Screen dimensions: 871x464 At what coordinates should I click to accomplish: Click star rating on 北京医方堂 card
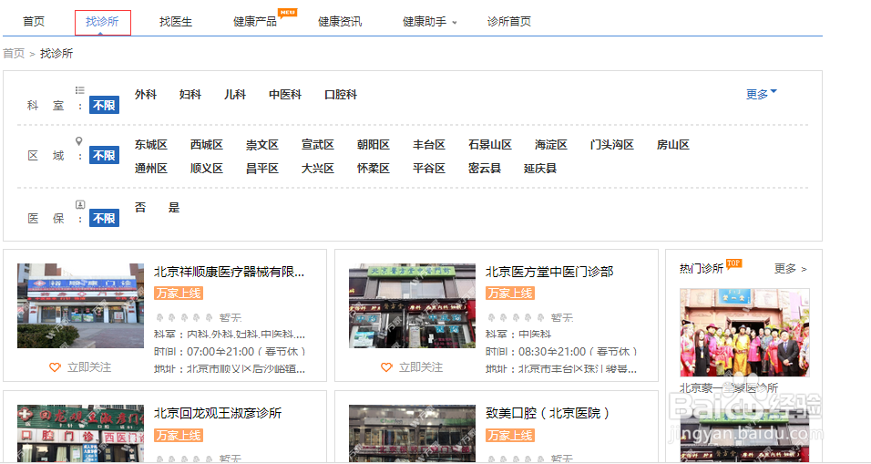tap(516, 317)
